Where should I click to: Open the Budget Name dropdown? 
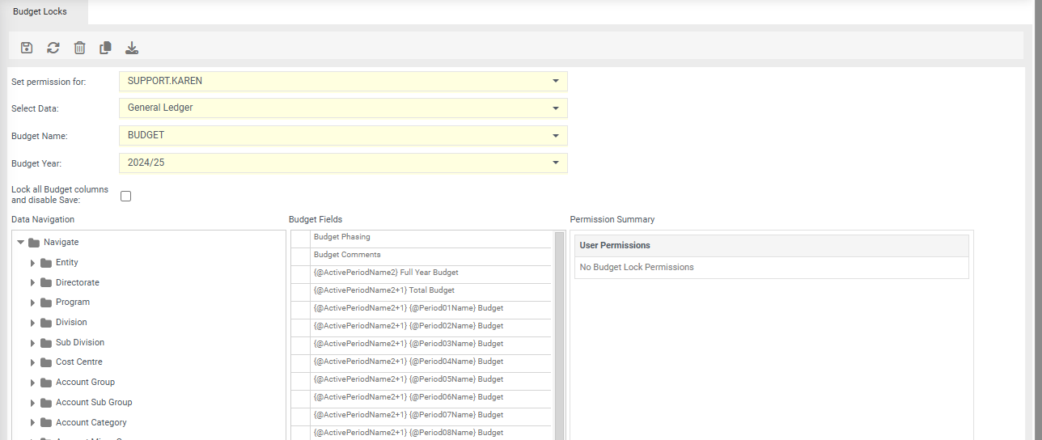(x=556, y=135)
